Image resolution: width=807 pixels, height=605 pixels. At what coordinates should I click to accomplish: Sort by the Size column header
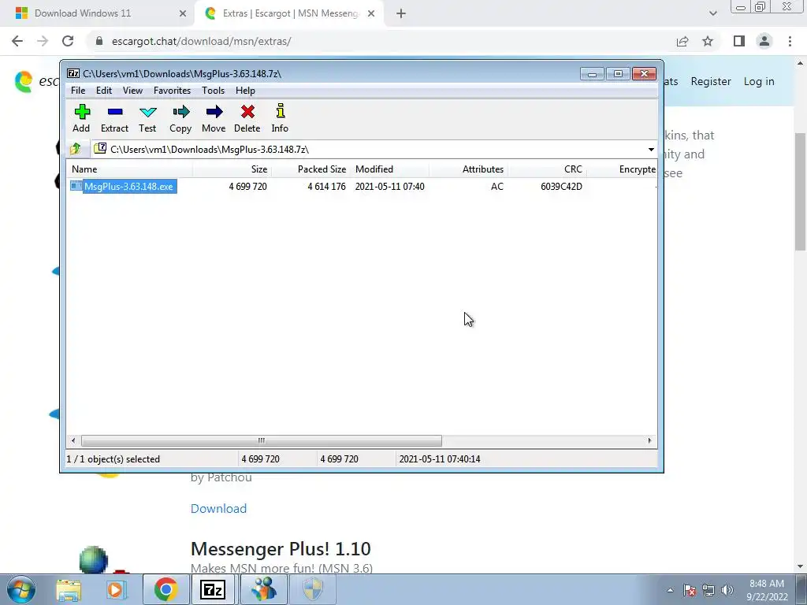point(232,169)
